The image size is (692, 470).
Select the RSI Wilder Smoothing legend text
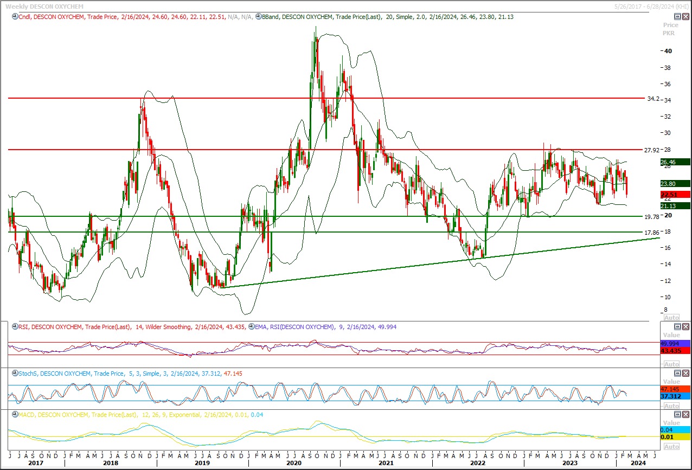click(132, 327)
